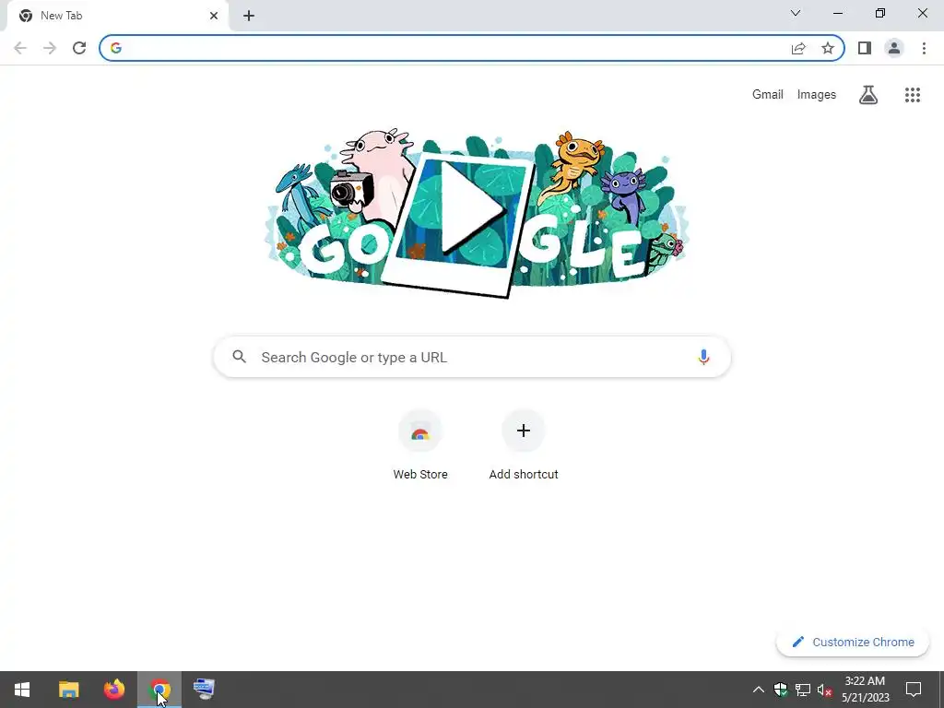Click Customize Chrome button
This screenshot has width=944, height=708.
[853, 642]
